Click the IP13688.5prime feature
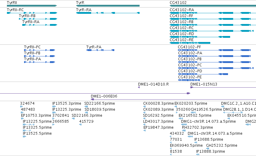The image size is (256, 156). tap(196, 142)
